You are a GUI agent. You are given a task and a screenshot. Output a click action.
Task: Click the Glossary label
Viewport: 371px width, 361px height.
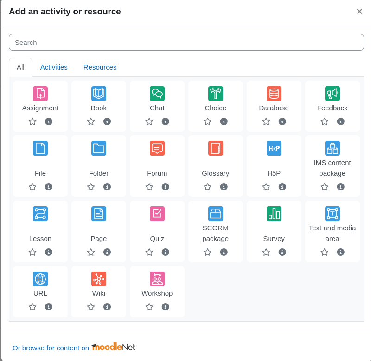tap(216, 173)
